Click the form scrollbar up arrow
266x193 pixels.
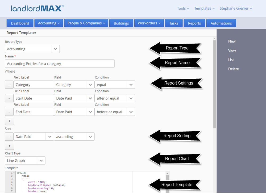(215, 39)
